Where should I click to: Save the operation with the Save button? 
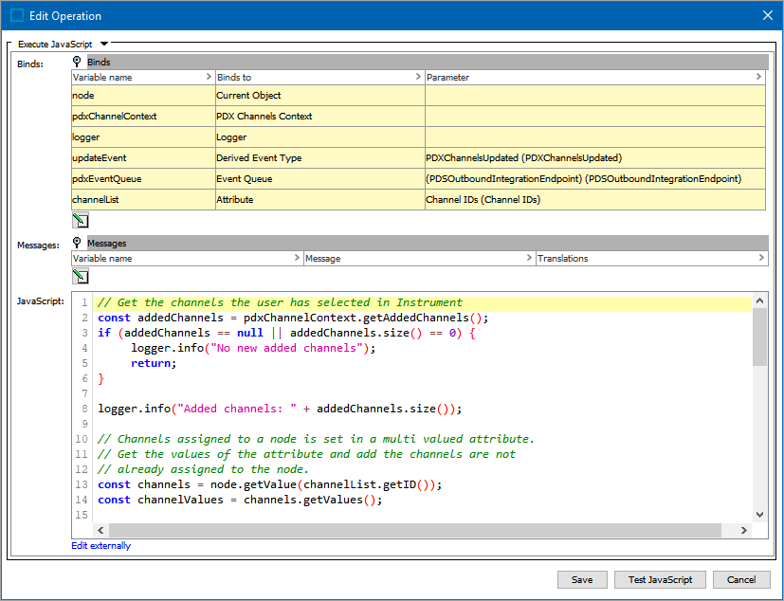tap(582, 579)
